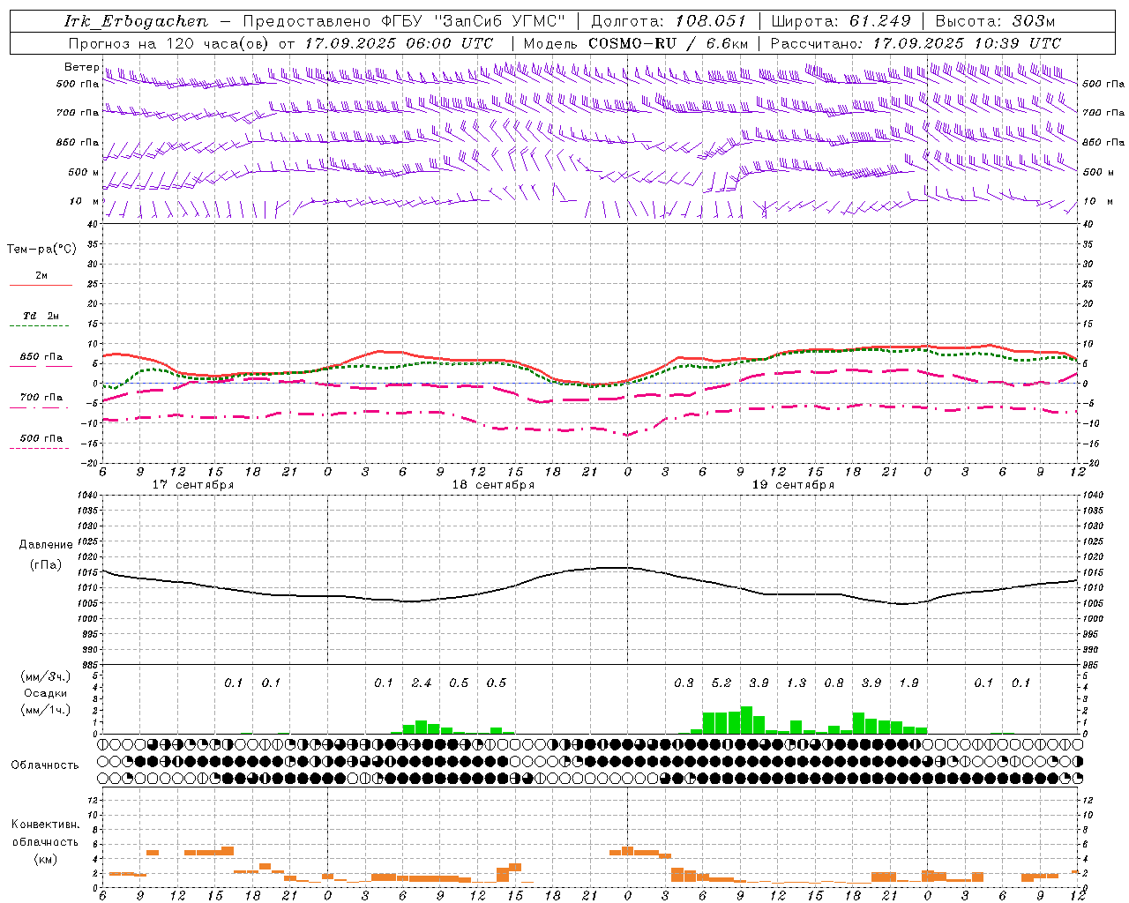Click the 700 гПа legend line in the temperature legend
This screenshot has width=1129, height=903.
(x=41, y=407)
